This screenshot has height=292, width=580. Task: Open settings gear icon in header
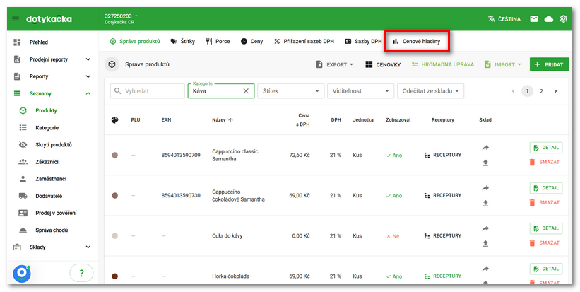(564, 18)
